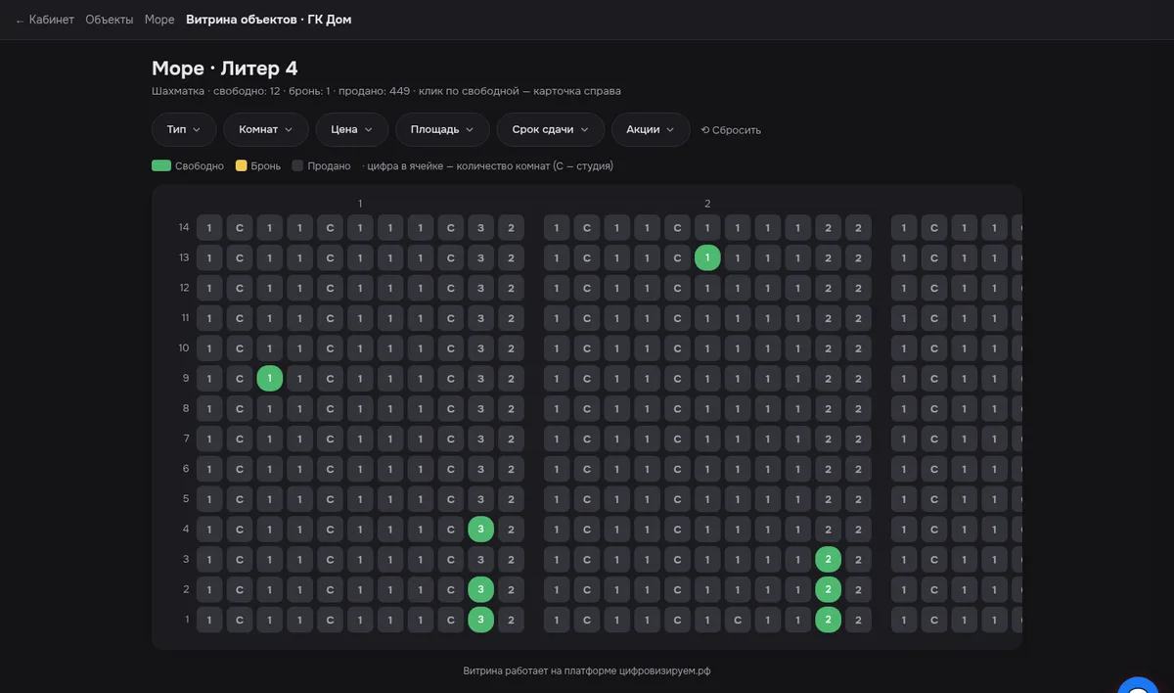Click the floor 7 row label

coord(186,439)
